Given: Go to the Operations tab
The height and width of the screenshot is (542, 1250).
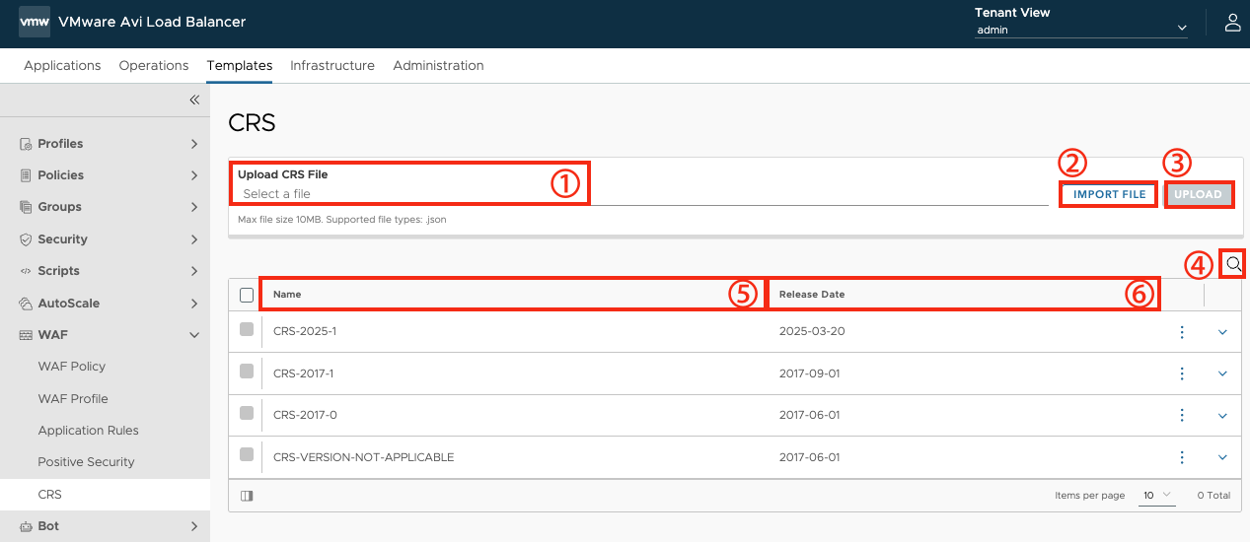Looking at the screenshot, I should click(x=154, y=65).
